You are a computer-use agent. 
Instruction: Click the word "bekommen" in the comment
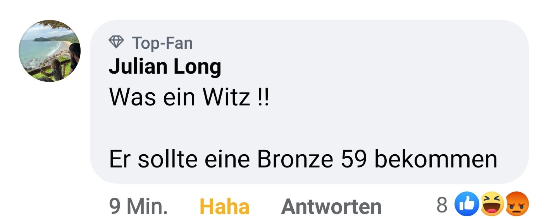coord(436,159)
